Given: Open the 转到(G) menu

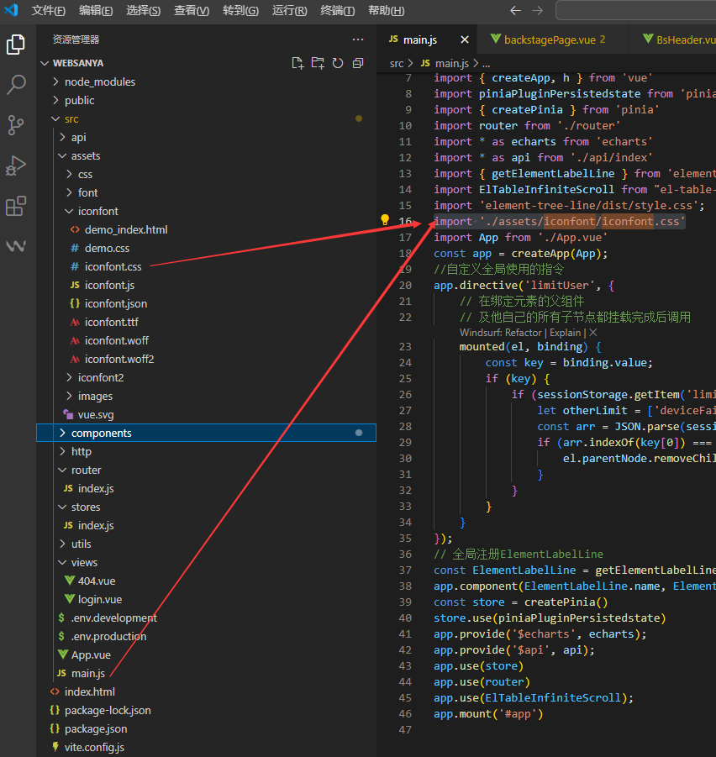Looking at the screenshot, I should [x=240, y=11].
